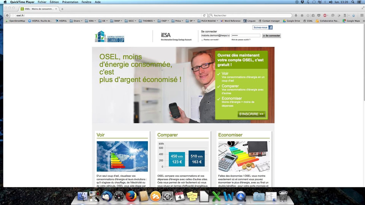The image size is (365, 205).
Task: Open the Linguee bookmark
Action: point(250,21)
